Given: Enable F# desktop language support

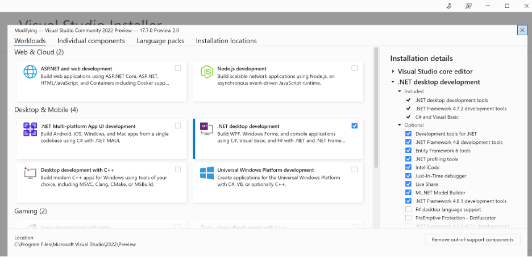Looking at the screenshot, I should 408,209.
